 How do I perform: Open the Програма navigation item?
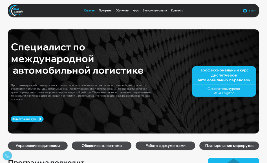pyautogui.click(x=105, y=10)
